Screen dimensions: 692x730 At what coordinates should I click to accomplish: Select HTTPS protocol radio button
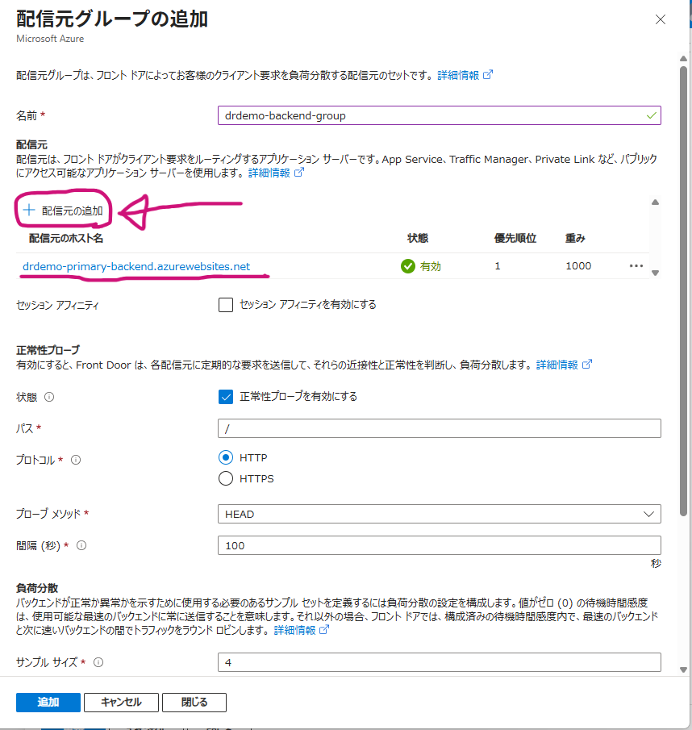click(226, 478)
